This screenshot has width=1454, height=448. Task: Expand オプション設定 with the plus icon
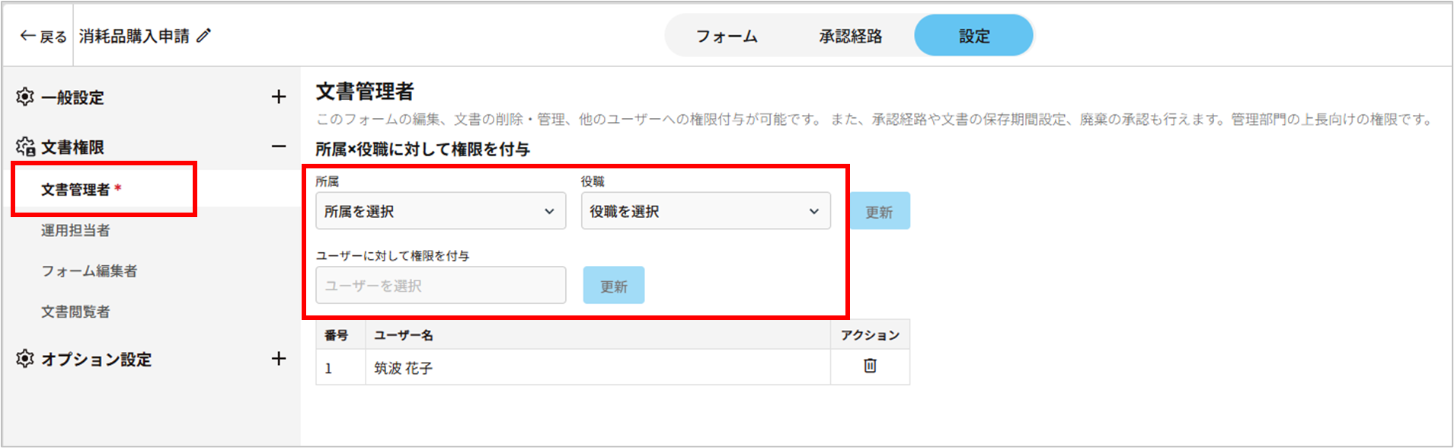pyautogui.click(x=279, y=359)
